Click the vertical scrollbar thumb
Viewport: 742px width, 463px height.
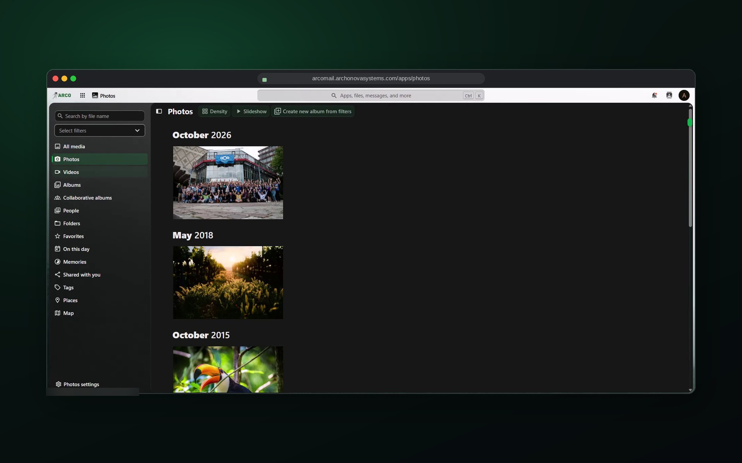tap(690, 168)
